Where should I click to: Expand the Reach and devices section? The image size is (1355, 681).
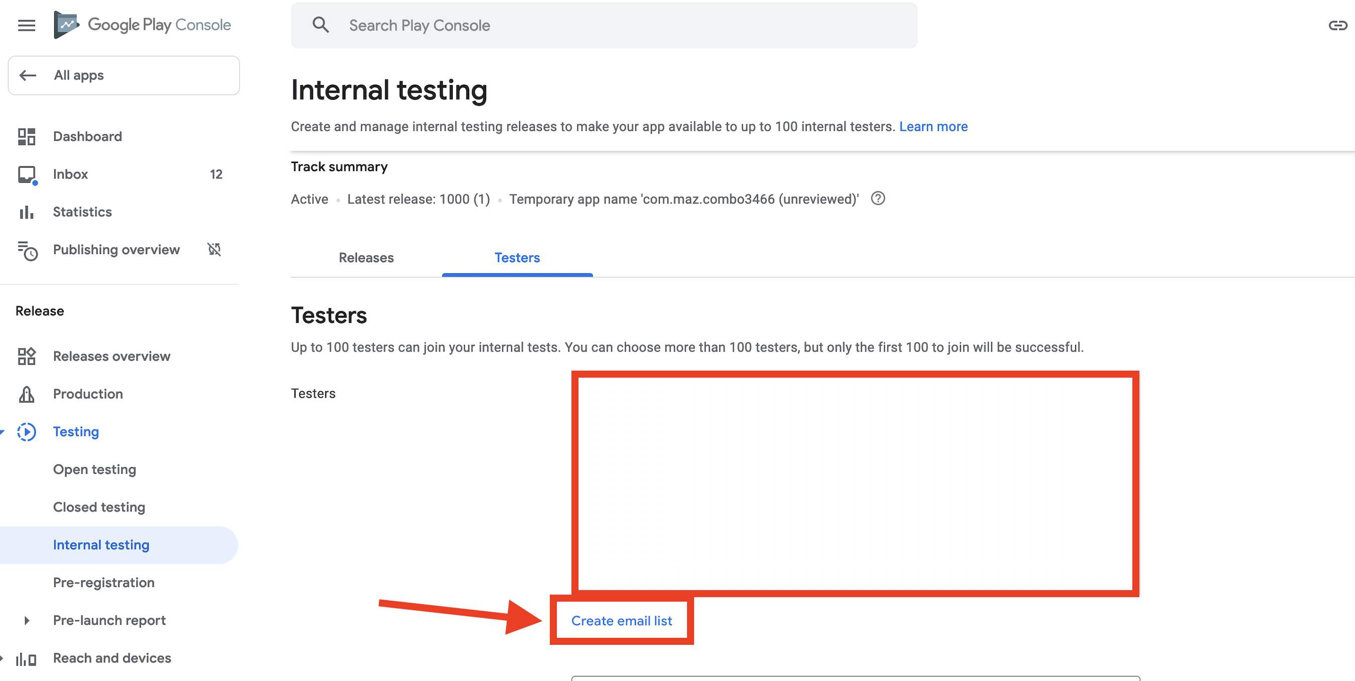coord(2,658)
